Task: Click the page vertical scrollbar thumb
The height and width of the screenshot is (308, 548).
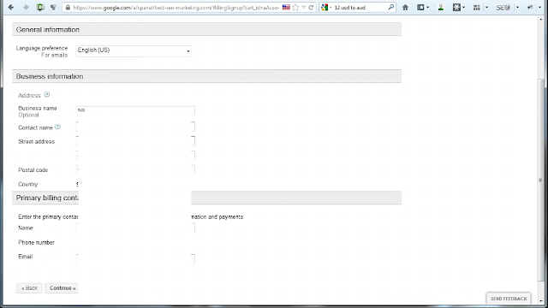Action: [541, 180]
